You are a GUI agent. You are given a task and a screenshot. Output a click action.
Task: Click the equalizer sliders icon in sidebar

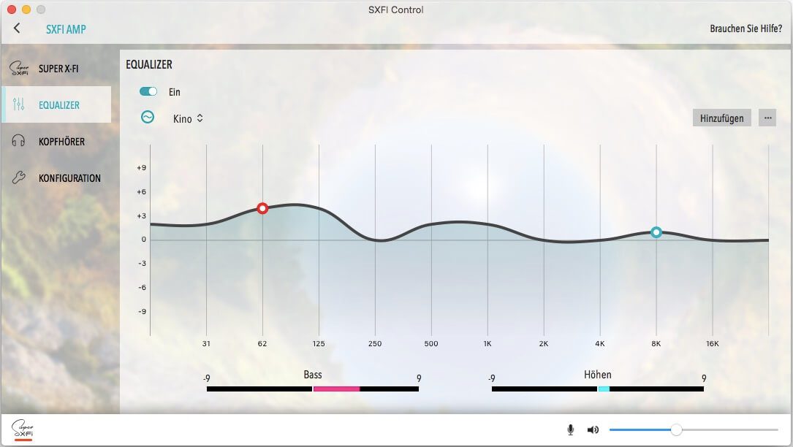coord(19,104)
